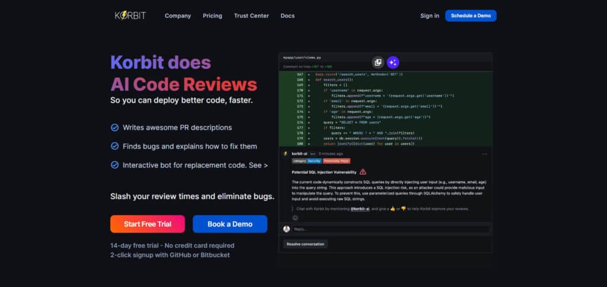The height and width of the screenshot is (287, 607).
Task: Click the Start Free Trial button
Action: click(x=148, y=224)
